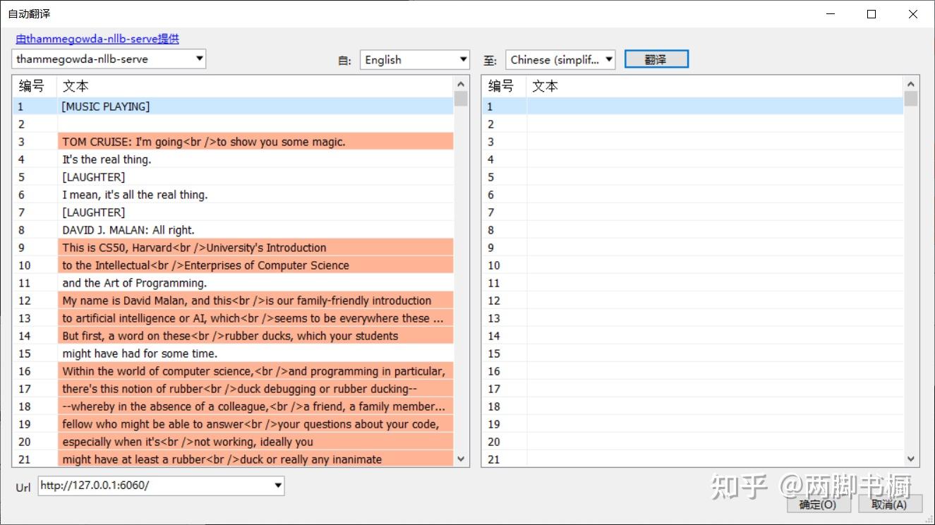Expand the Url address dropdown arrow

[x=278, y=485]
